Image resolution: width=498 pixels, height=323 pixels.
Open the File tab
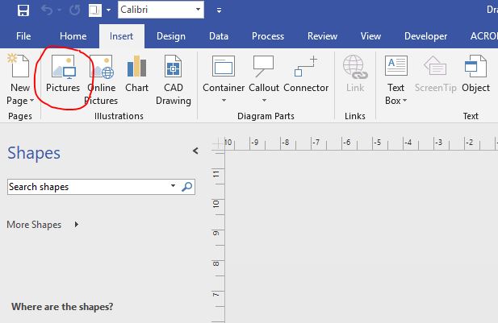tap(23, 36)
